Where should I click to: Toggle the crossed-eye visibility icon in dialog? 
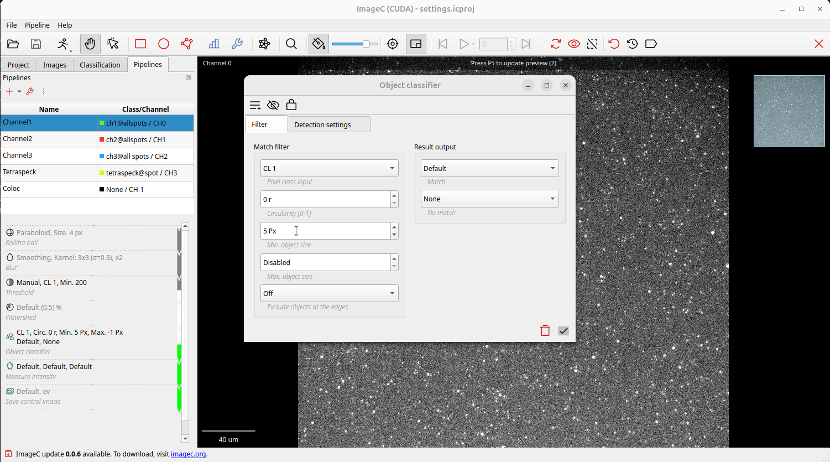point(273,105)
